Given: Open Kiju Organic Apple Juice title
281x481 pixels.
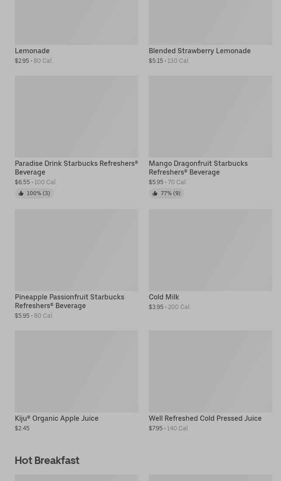Looking at the screenshot, I should coord(57,418).
